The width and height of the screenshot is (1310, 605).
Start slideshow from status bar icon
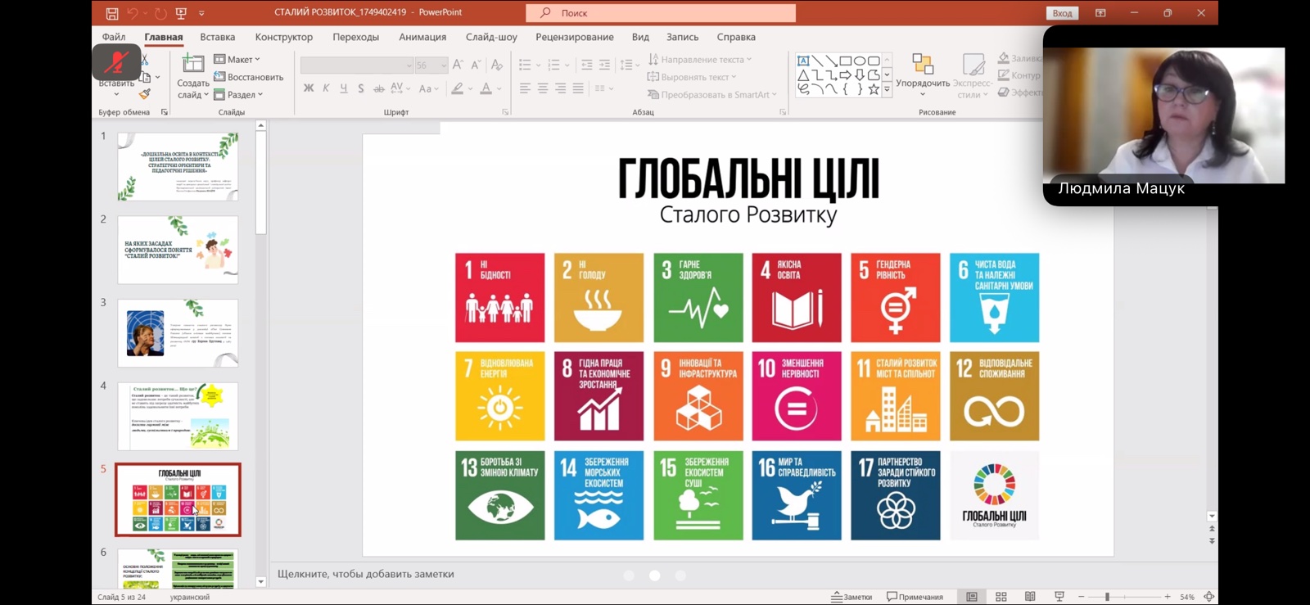(1059, 597)
